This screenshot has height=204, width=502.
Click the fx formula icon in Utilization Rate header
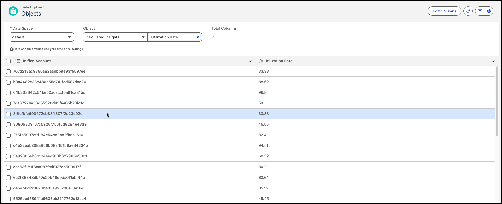coord(261,61)
